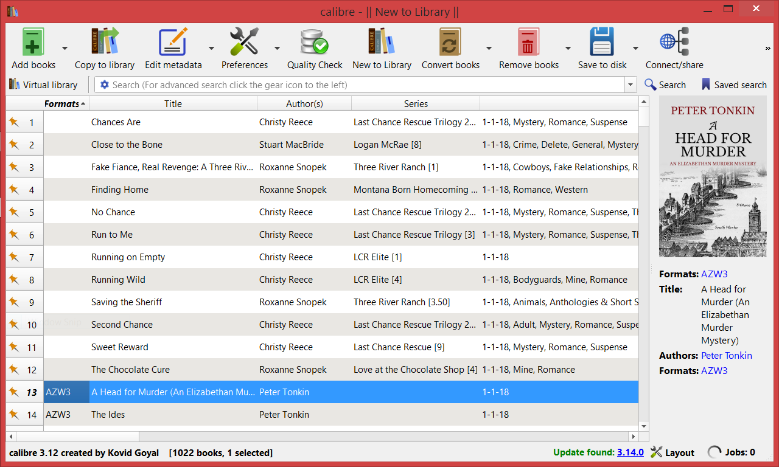Select the book "Running Wild"

(x=118, y=280)
